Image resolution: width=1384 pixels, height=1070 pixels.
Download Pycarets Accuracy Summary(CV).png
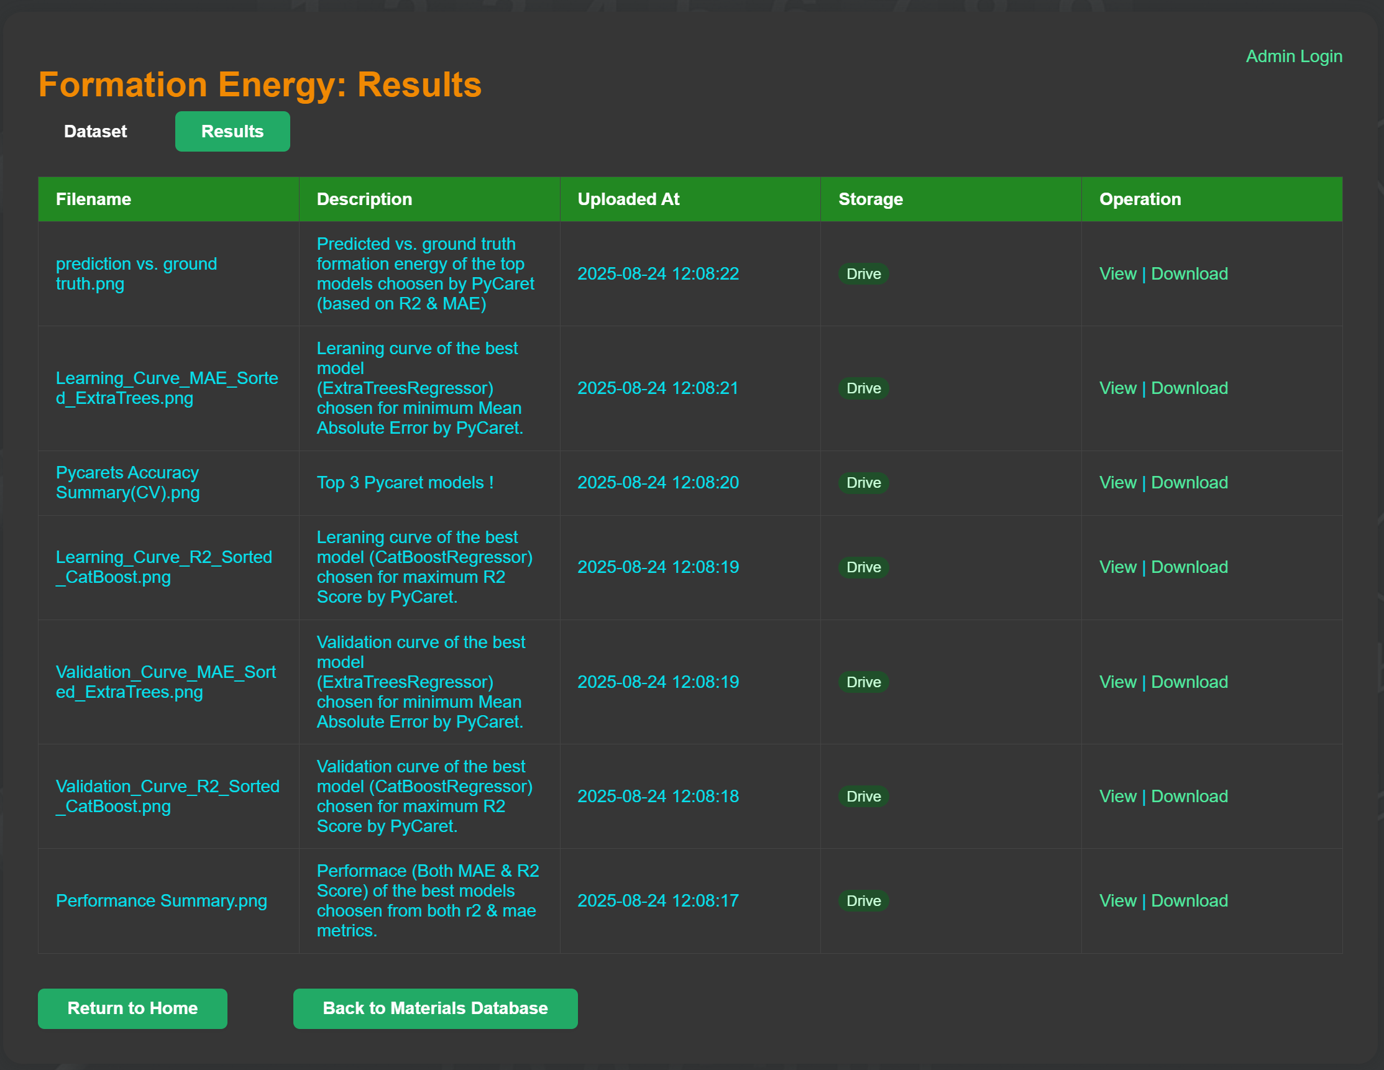(1189, 482)
